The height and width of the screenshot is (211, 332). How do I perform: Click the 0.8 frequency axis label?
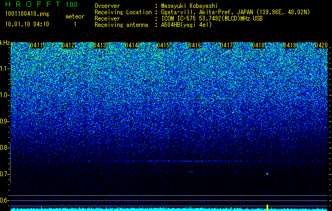[4, 148]
